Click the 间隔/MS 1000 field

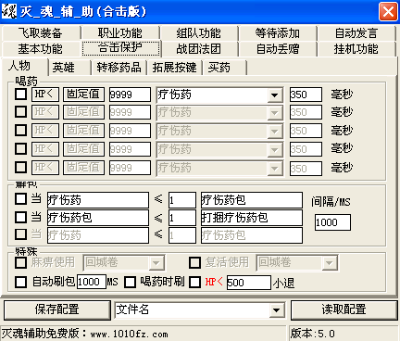click(332, 222)
